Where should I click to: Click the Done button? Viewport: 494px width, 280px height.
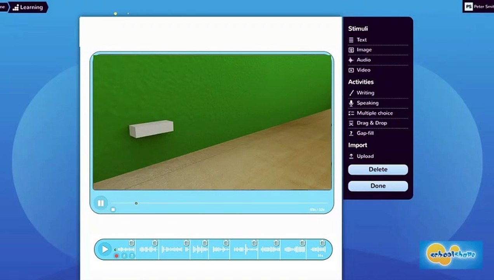point(378,186)
